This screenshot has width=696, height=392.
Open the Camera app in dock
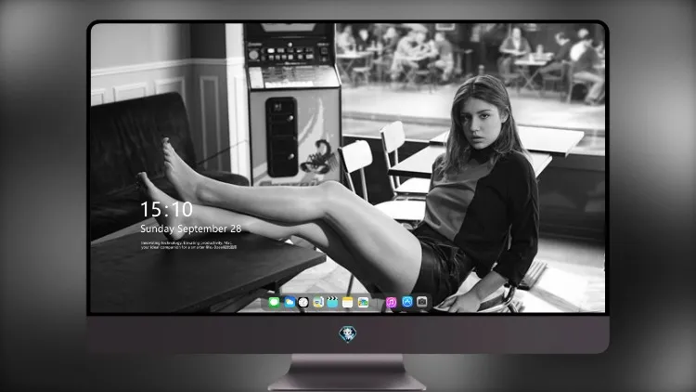click(x=422, y=302)
